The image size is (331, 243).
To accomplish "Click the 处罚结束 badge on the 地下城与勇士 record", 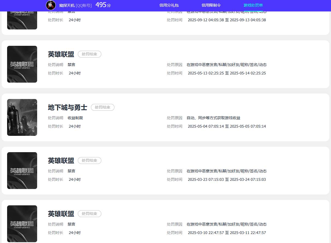I will (102, 107).
